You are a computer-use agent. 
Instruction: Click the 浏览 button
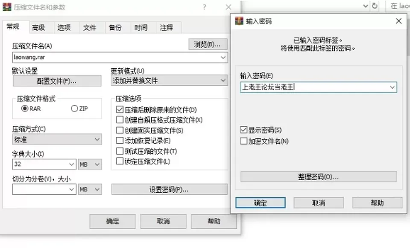click(208, 44)
